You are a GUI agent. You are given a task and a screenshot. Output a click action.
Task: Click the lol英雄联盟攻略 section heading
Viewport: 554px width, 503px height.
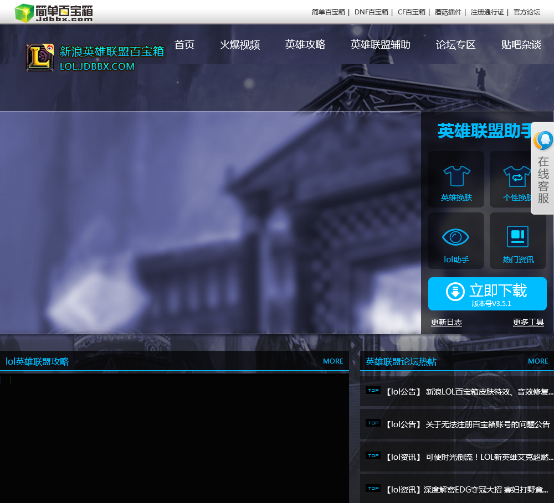tap(37, 361)
